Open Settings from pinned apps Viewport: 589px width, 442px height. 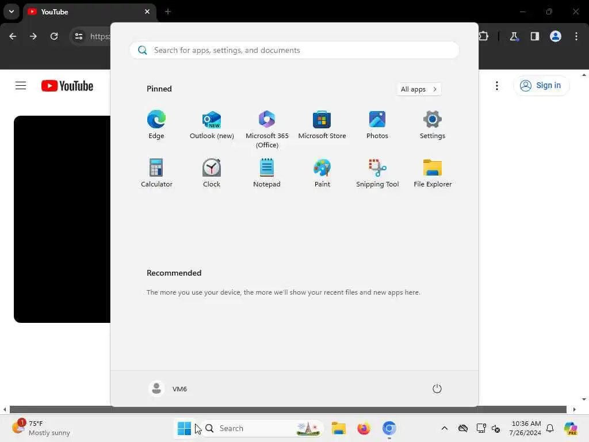433,125
